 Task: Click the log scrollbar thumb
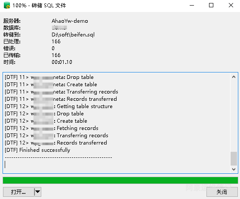(x=234, y=159)
